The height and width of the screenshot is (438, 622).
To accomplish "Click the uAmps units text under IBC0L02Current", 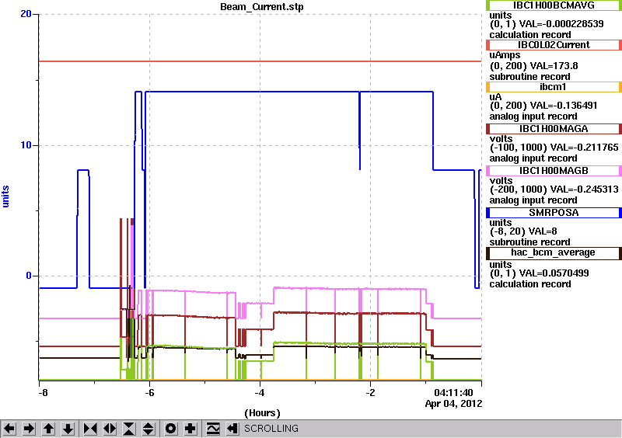I will click(505, 55).
